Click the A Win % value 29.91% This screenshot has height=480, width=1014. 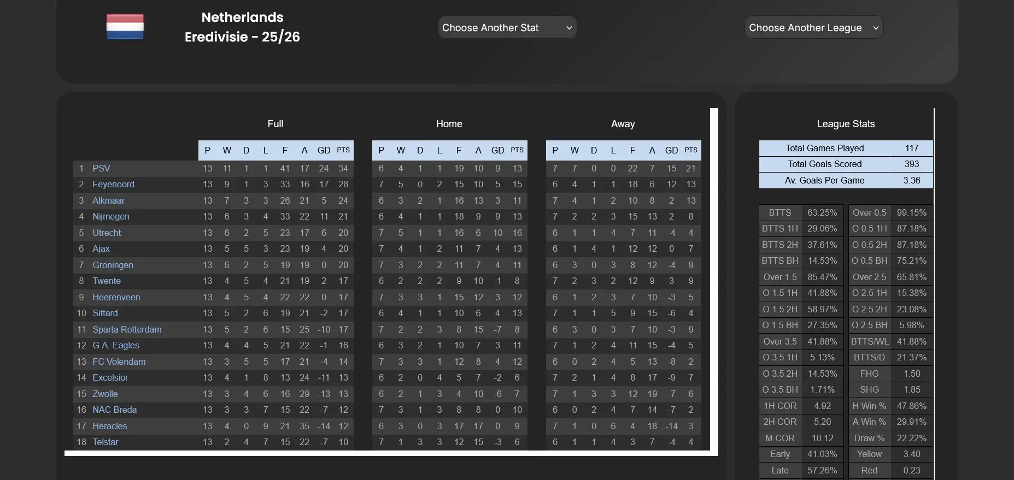pyautogui.click(x=912, y=422)
